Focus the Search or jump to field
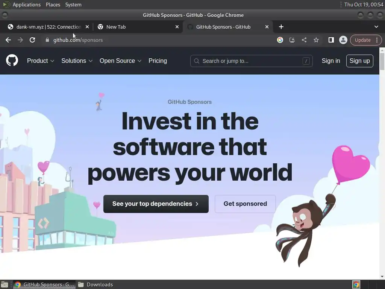This screenshot has width=385, height=289. click(251, 61)
